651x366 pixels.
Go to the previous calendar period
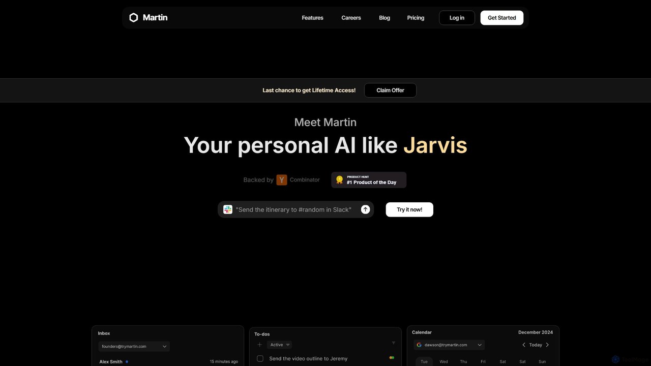tap(524, 345)
